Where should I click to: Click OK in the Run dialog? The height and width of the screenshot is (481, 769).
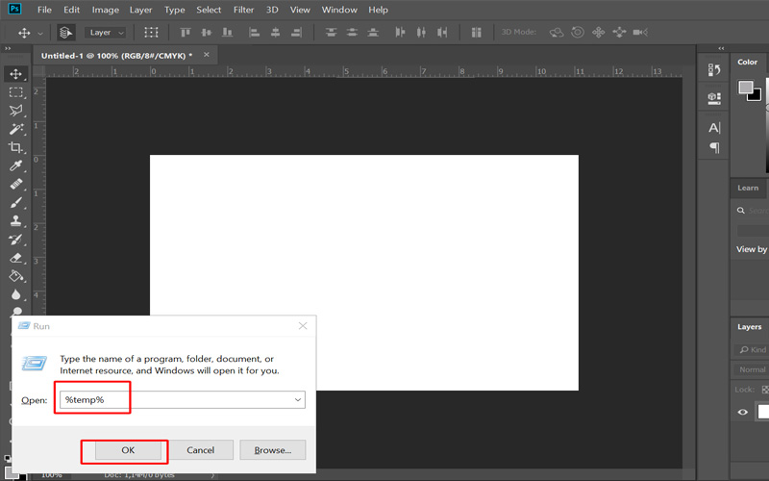coord(127,450)
